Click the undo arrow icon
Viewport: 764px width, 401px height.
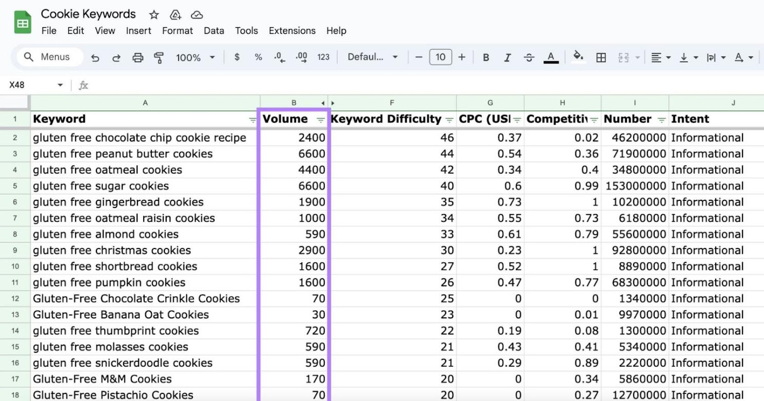95,58
